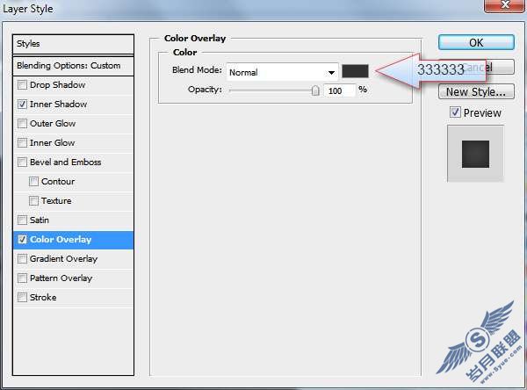Select the Pattern Overlay label
The width and height of the screenshot is (527, 390).
(x=61, y=278)
